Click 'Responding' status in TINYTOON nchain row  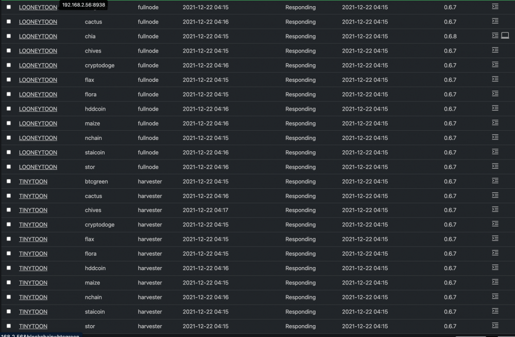click(301, 297)
